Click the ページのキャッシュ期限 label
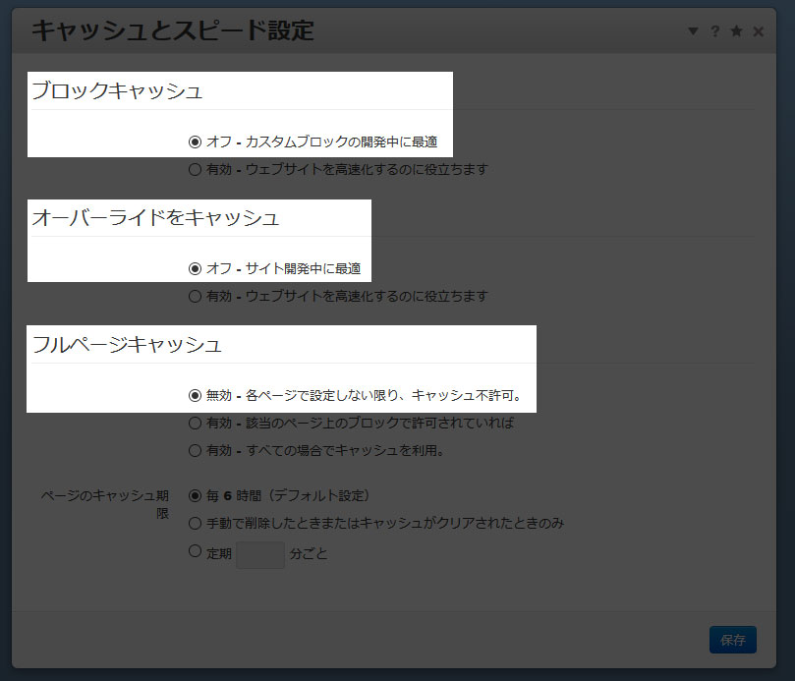 (x=105, y=504)
